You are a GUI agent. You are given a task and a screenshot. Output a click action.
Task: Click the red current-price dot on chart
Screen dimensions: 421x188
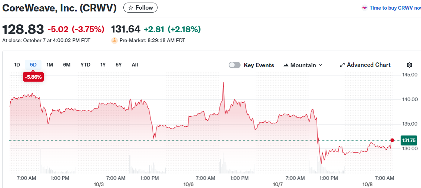392,140
